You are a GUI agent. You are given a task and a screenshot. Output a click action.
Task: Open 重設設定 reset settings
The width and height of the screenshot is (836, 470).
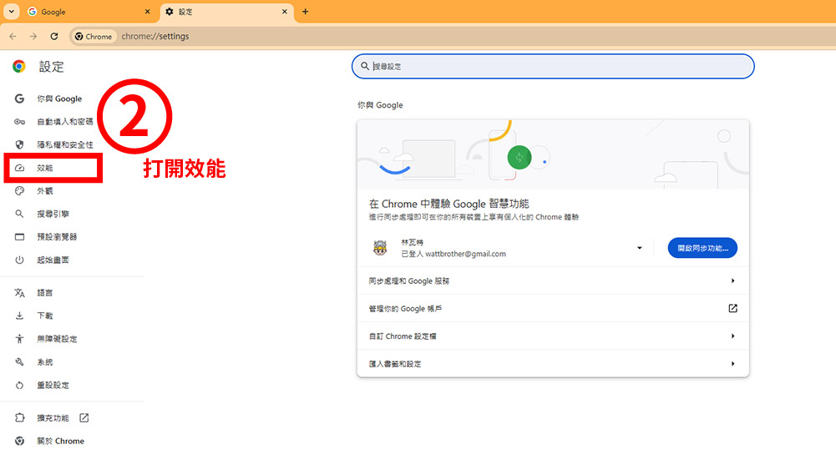[x=53, y=385]
